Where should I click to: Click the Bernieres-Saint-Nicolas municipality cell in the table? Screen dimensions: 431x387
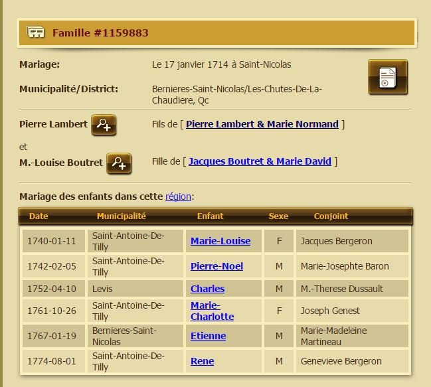(x=135, y=336)
